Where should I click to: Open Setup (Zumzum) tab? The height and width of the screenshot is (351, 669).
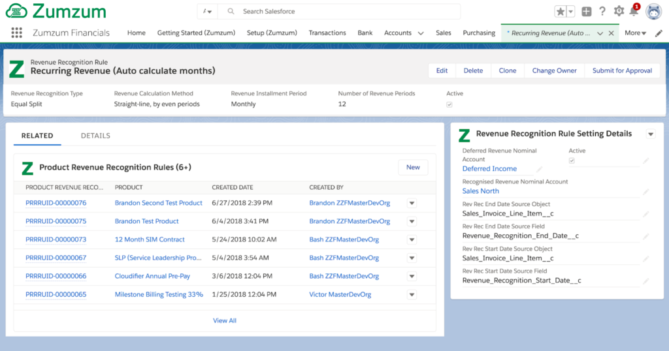[x=272, y=33]
